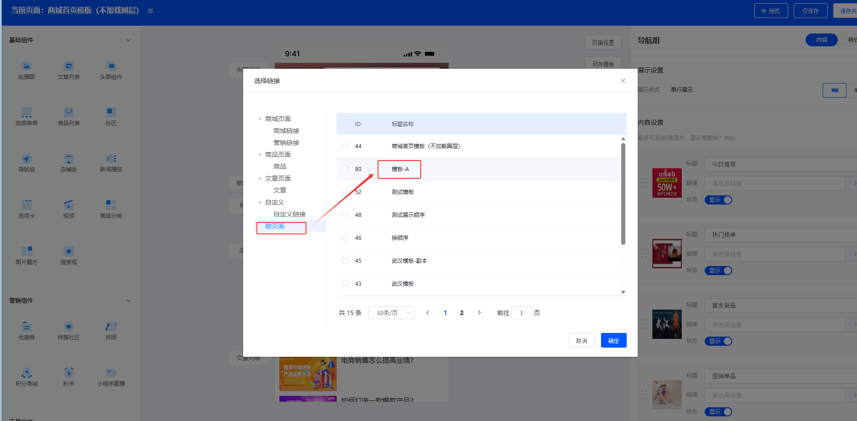Click the 取消 cancel button
Image resolution: width=857 pixels, height=421 pixels.
click(581, 340)
